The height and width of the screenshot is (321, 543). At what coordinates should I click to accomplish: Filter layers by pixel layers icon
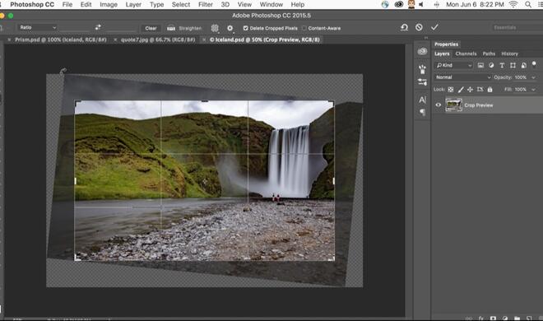(480, 65)
